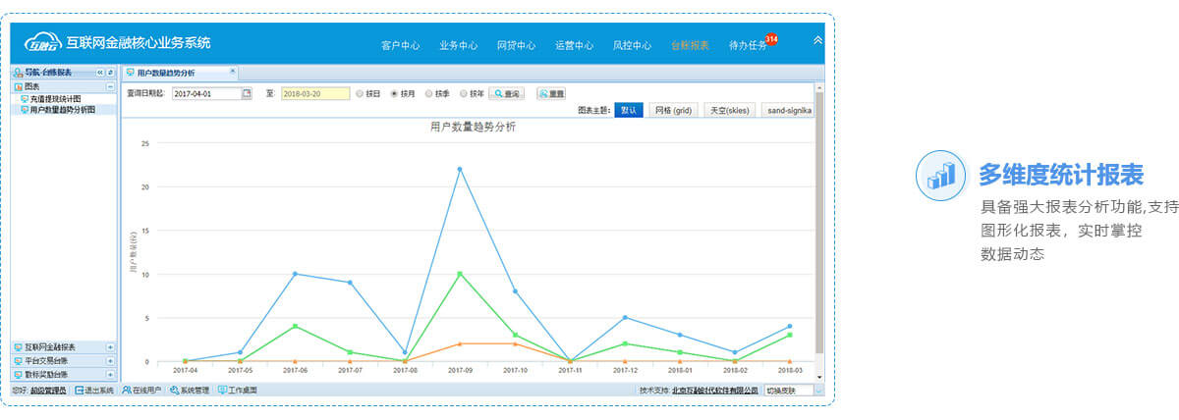The width and height of the screenshot is (1179, 420).
Task: Click the sidebar refresh icon in navigation header
Action: [111, 73]
